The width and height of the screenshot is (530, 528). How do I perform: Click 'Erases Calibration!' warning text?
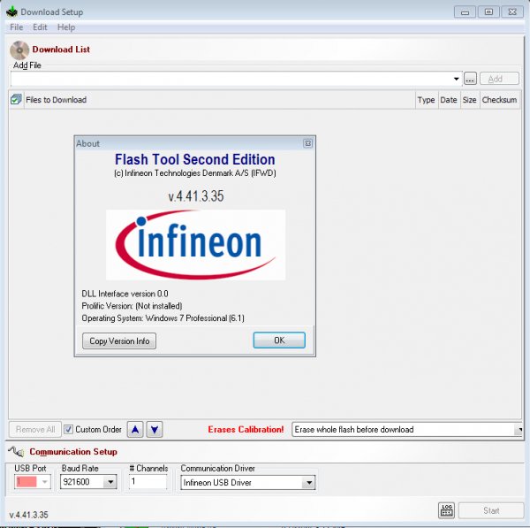click(246, 430)
